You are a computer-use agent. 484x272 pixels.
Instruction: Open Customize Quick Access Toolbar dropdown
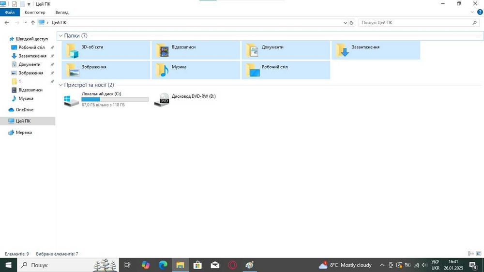29,4
